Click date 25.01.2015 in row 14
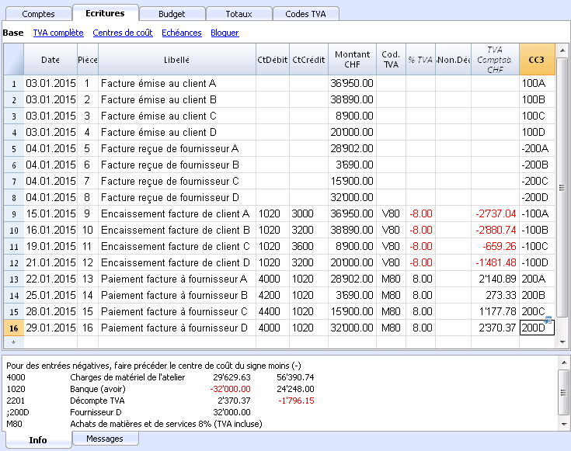The image size is (571, 451). [50, 295]
